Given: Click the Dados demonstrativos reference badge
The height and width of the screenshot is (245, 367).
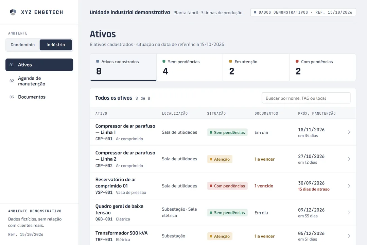Looking at the screenshot, I should click(303, 13).
